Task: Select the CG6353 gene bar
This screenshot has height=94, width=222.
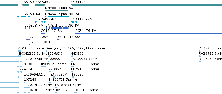Action: [x=26, y=5]
